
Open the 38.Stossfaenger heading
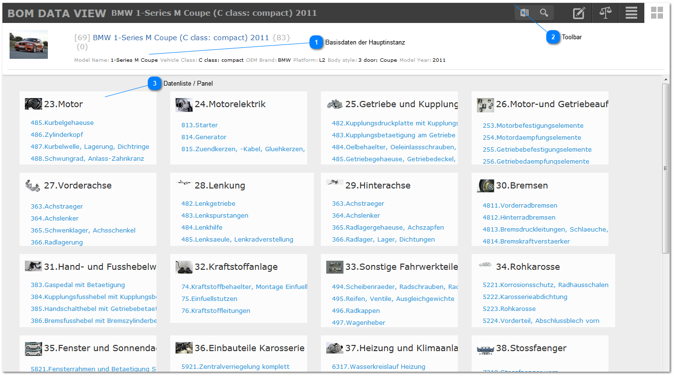(531, 348)
